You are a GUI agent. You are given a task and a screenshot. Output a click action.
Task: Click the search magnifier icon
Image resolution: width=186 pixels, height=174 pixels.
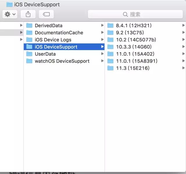pyautogui.click(x=125, y=14)
